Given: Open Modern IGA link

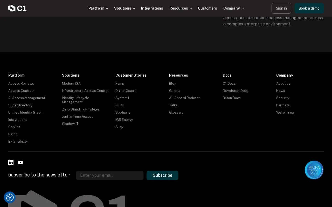Looking at the screenshot, I should tap(71, 83).
